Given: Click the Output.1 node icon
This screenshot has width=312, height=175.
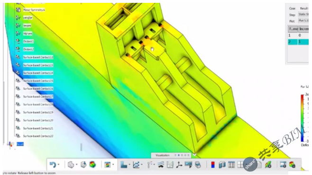Looking at the screenshot, I should [x=18, y=41].
